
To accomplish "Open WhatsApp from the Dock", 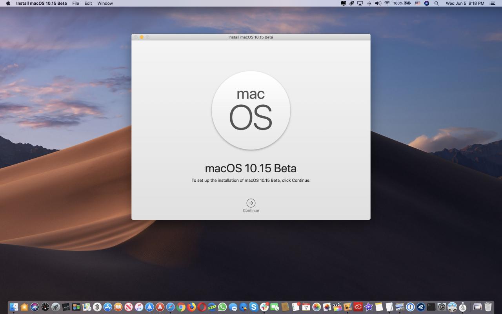I will point(222,307).
